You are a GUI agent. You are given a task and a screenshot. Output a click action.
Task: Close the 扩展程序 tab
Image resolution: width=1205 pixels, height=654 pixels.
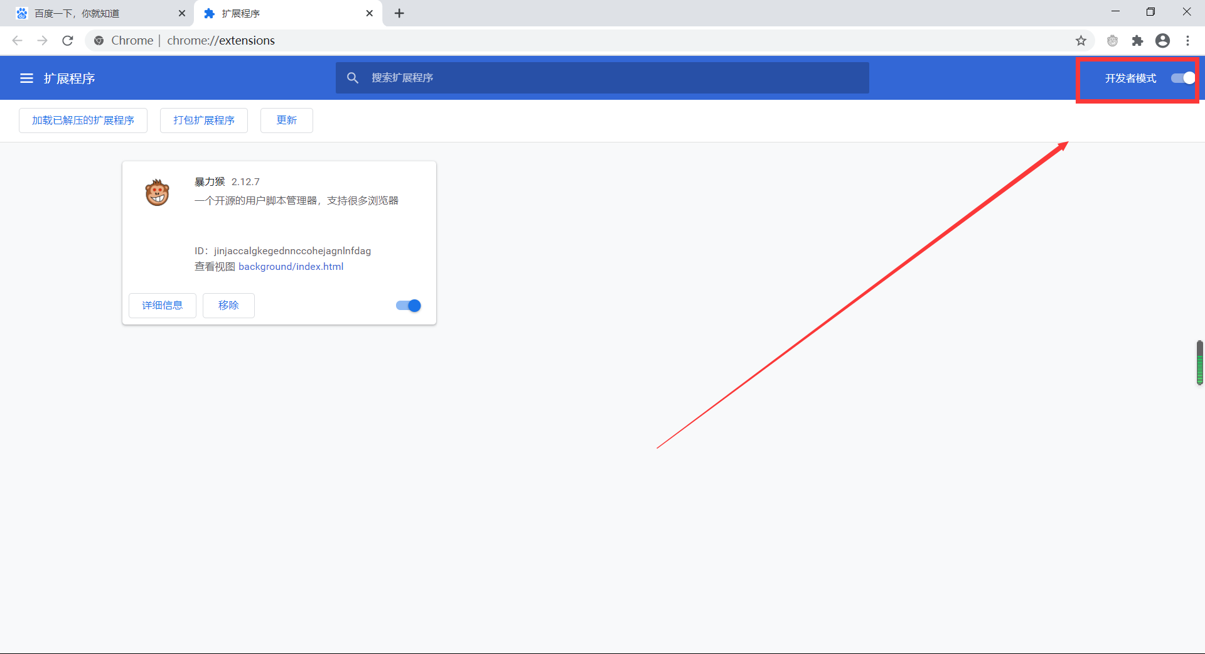coord(370,13)
